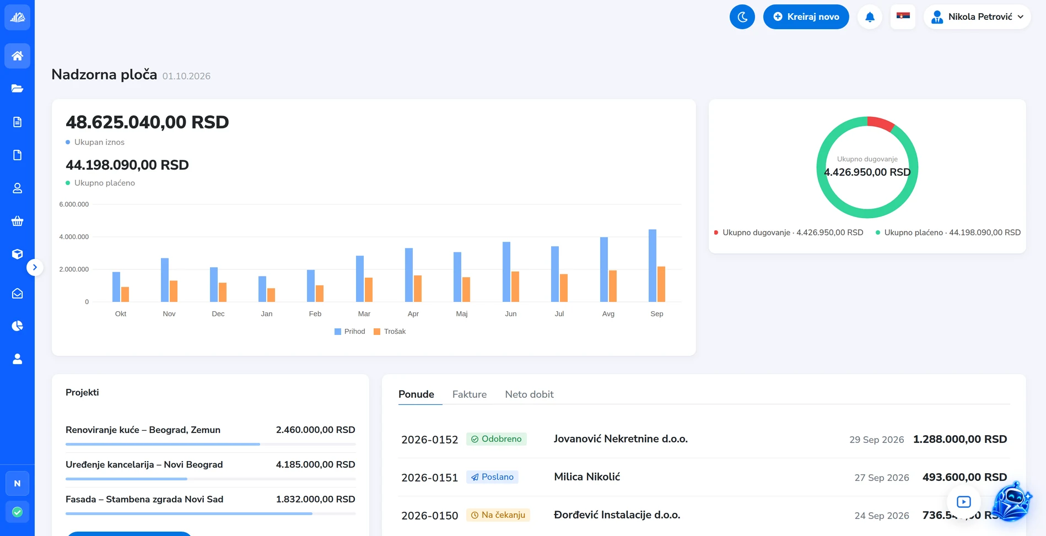Switch to the Fakture tab

[470, 394]
